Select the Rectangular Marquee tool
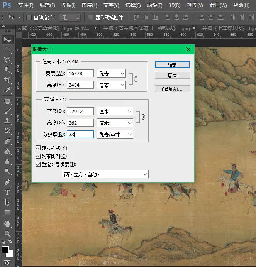 click(x=7, y=50)
